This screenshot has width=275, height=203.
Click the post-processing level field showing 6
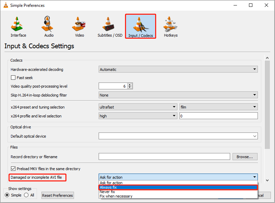[113, 86]
